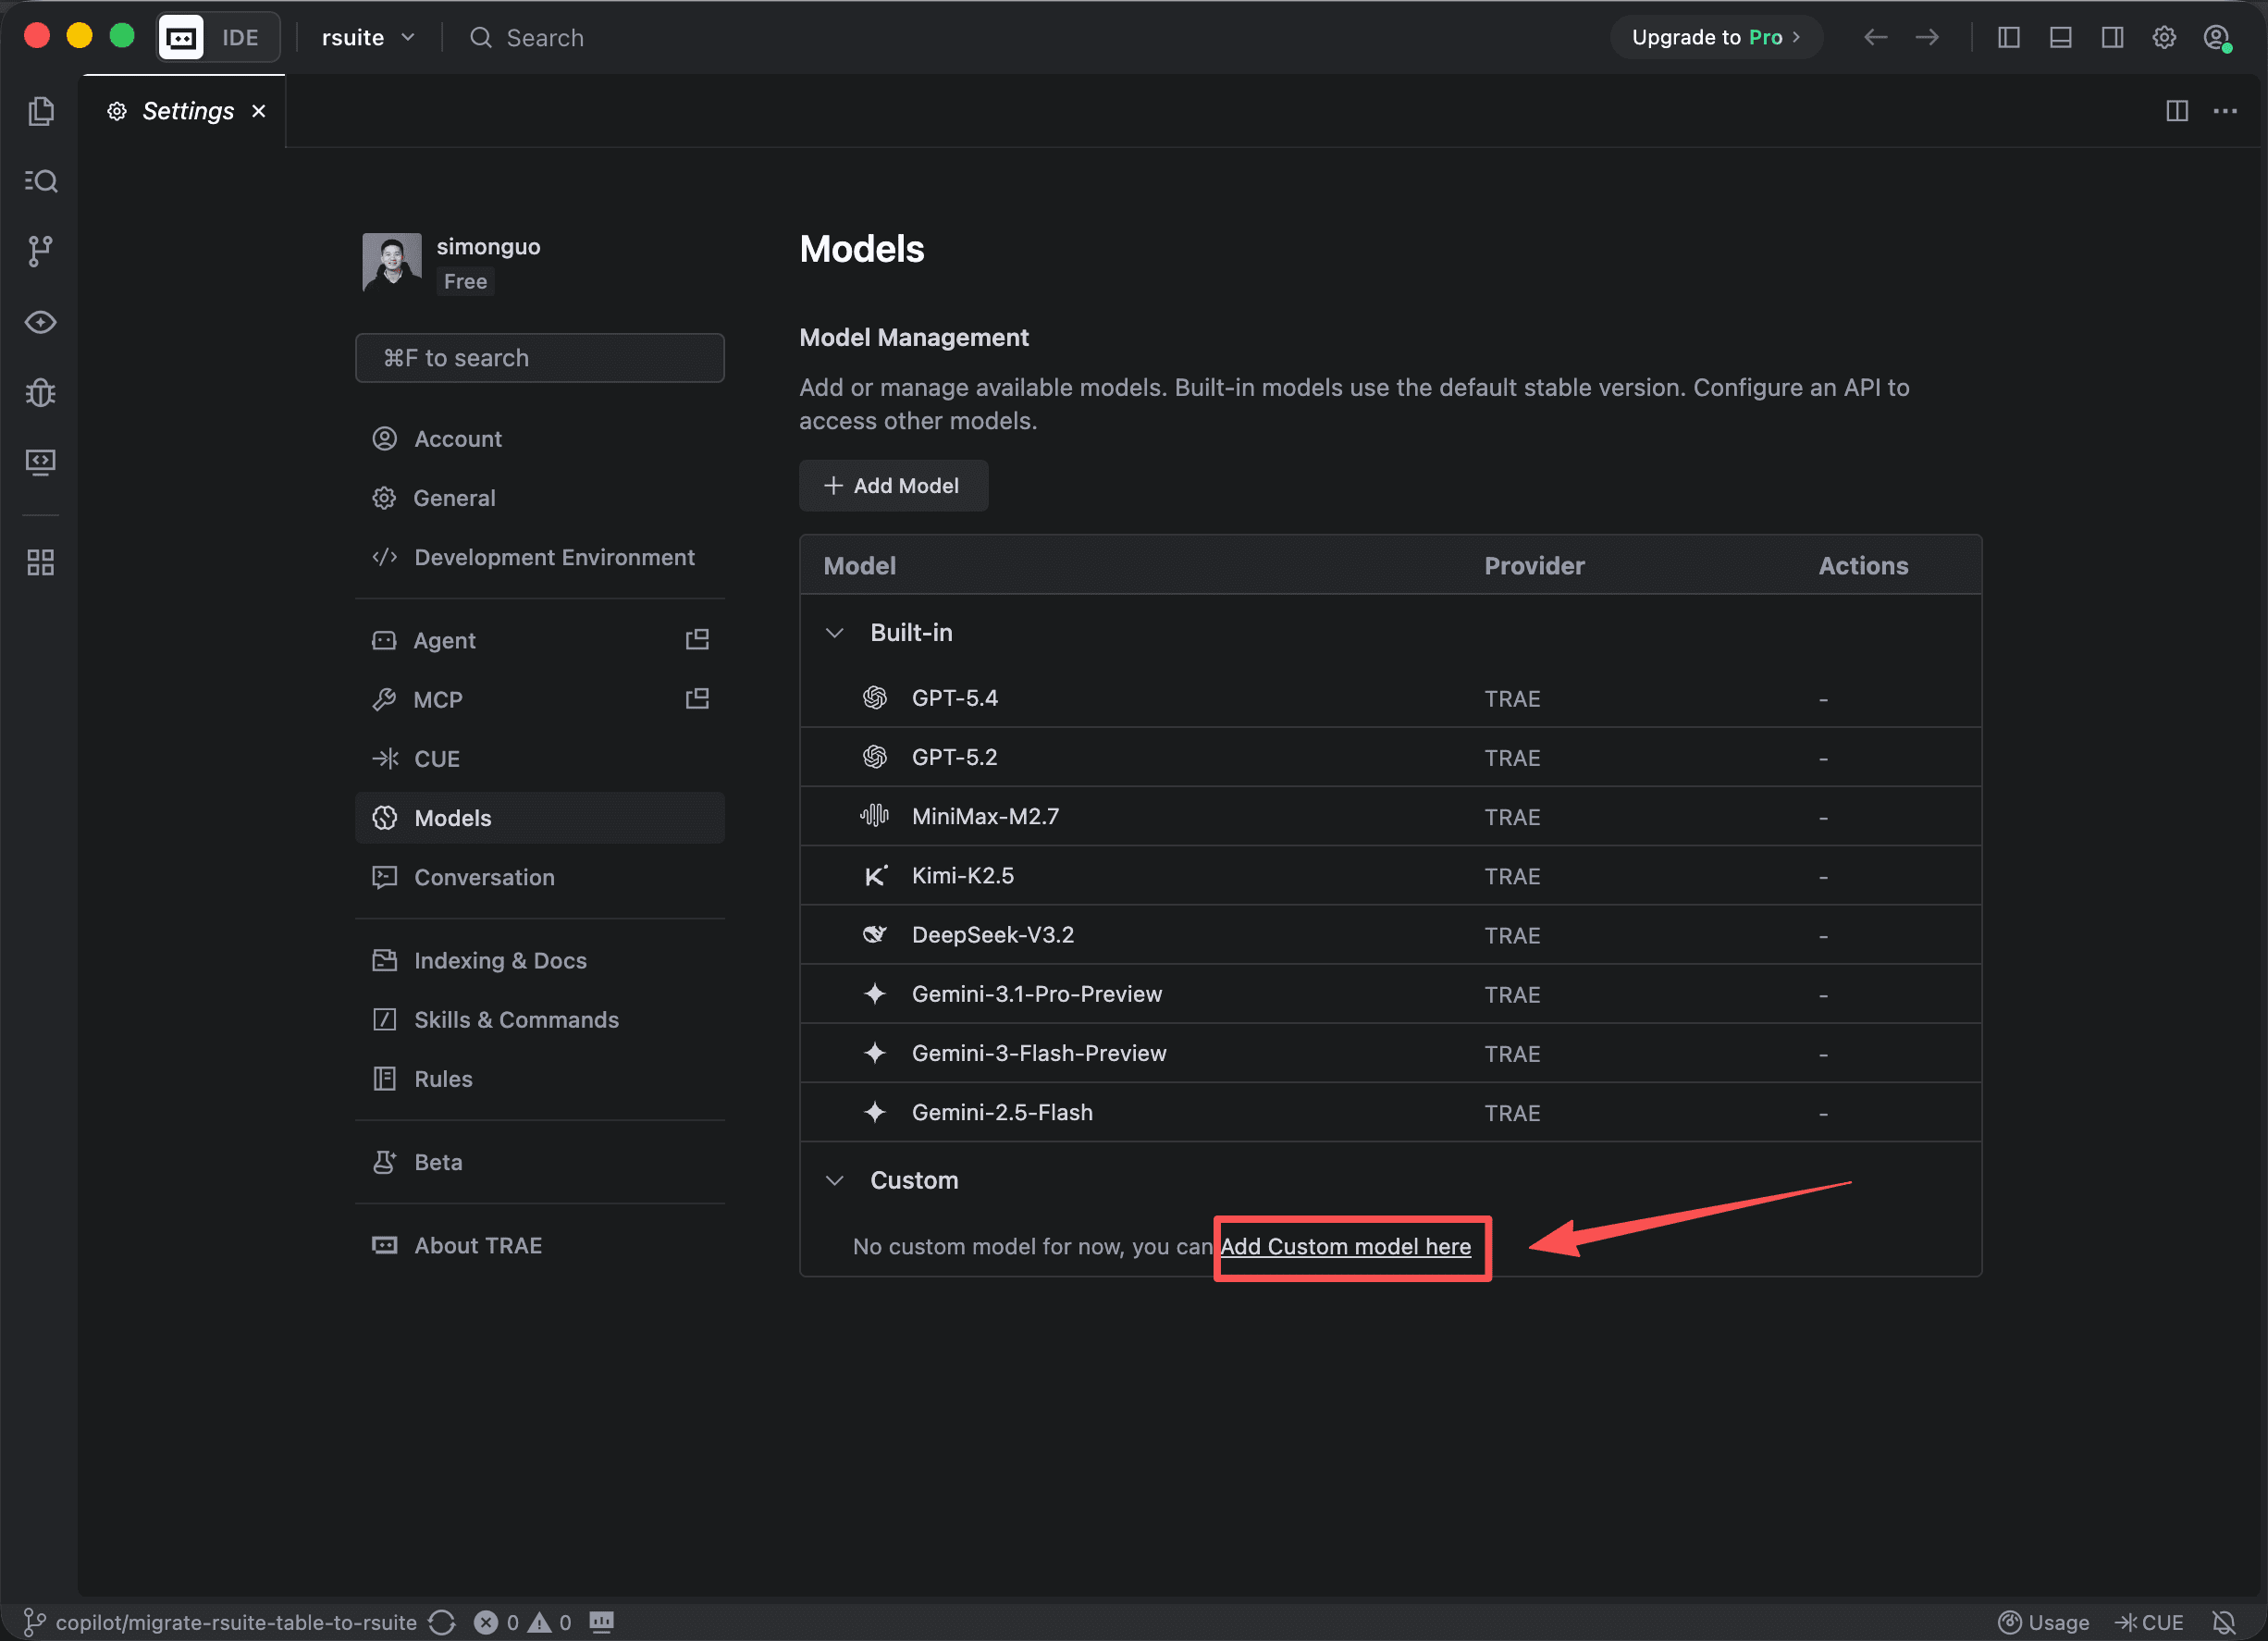Open the Debug bug icon in activity bar
Viewport: 2268px width, 1641px height.
coord(41,392)
